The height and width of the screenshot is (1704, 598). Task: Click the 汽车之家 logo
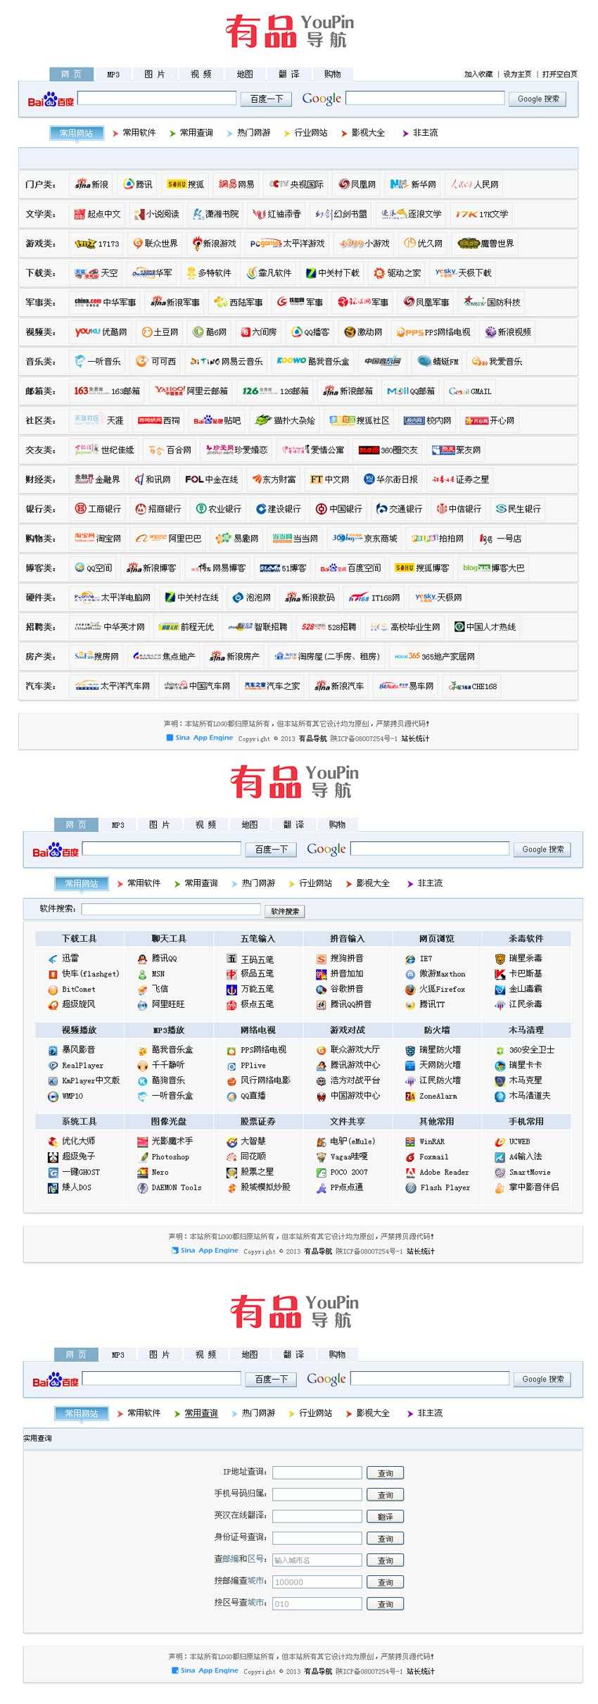(x=255, y=686)
